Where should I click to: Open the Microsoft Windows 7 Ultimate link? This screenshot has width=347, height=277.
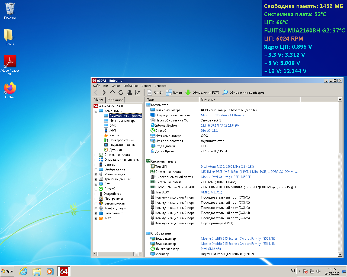222,115
